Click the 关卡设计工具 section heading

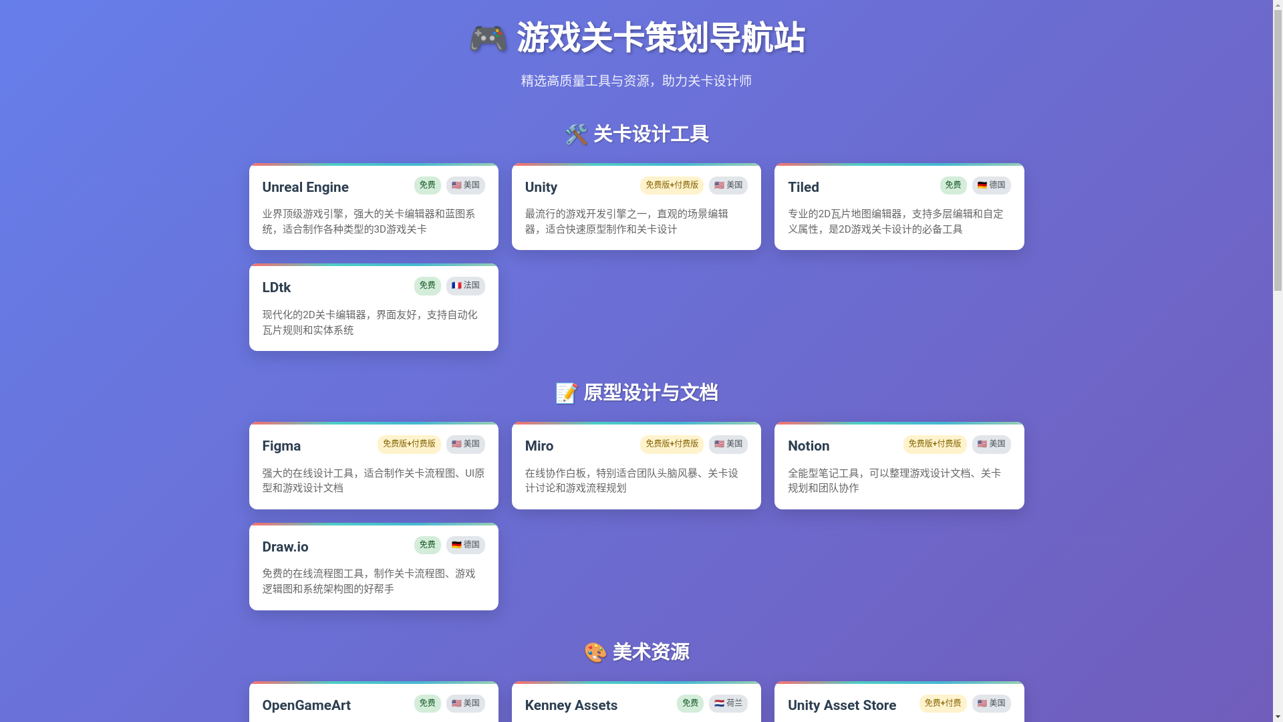click(x=651, y=134)
